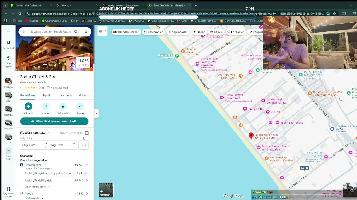Open the YouTube bookmark
Viewport: 357px width, 200px height.
[x=32, y=21]
